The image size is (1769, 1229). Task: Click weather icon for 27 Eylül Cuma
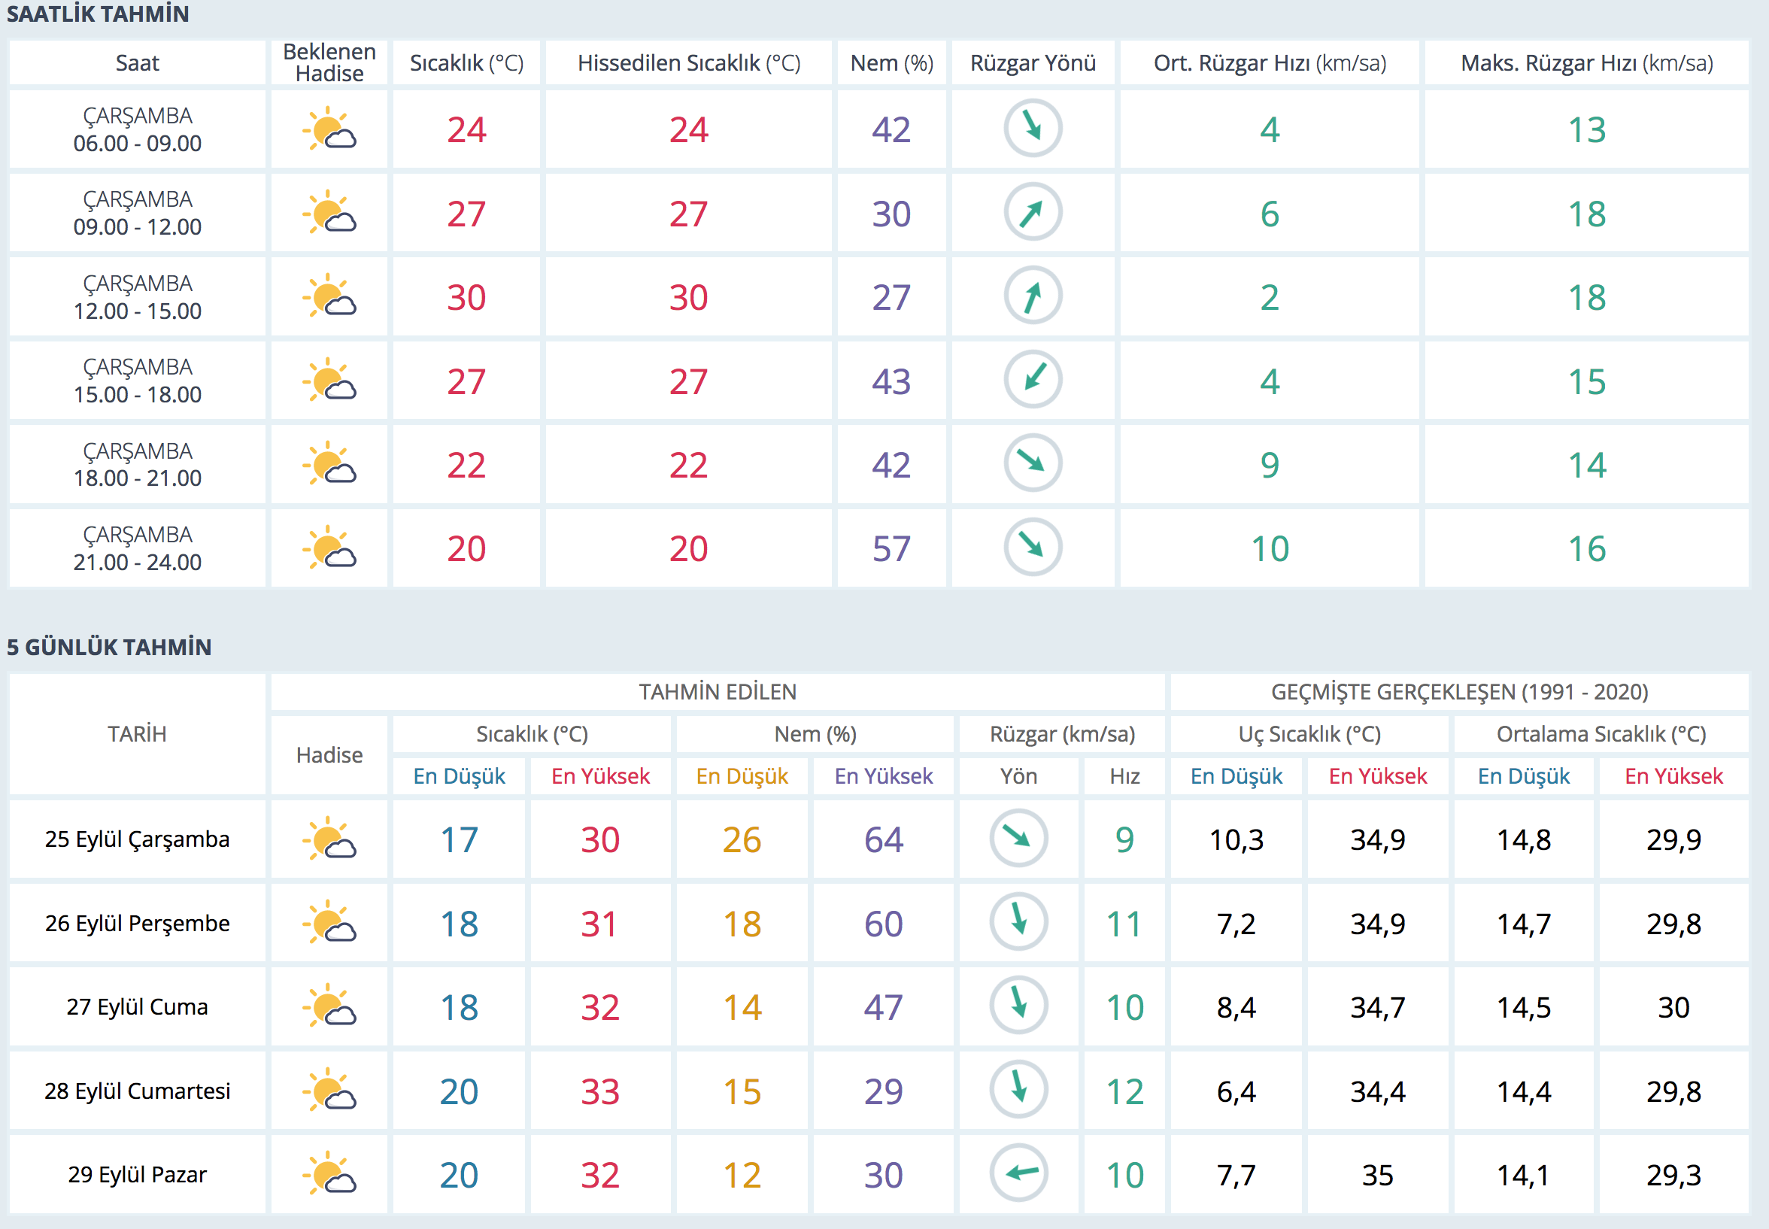coord(329,1006)
